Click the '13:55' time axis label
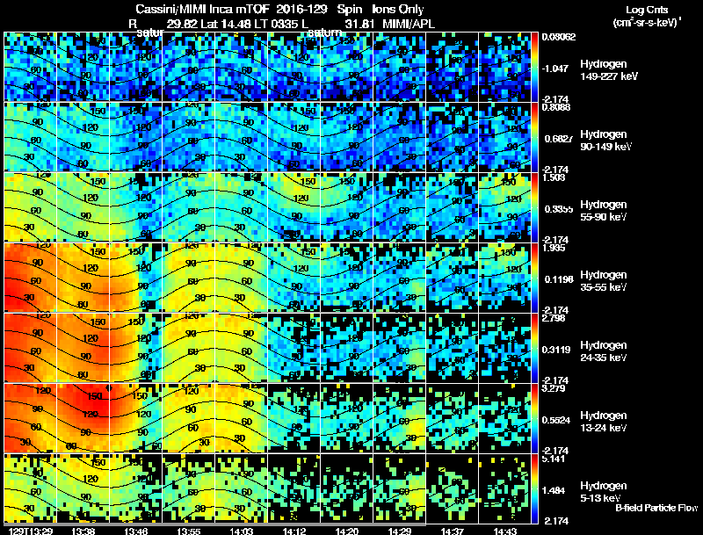This screenshot has height=535, width=703. point(188,531)
